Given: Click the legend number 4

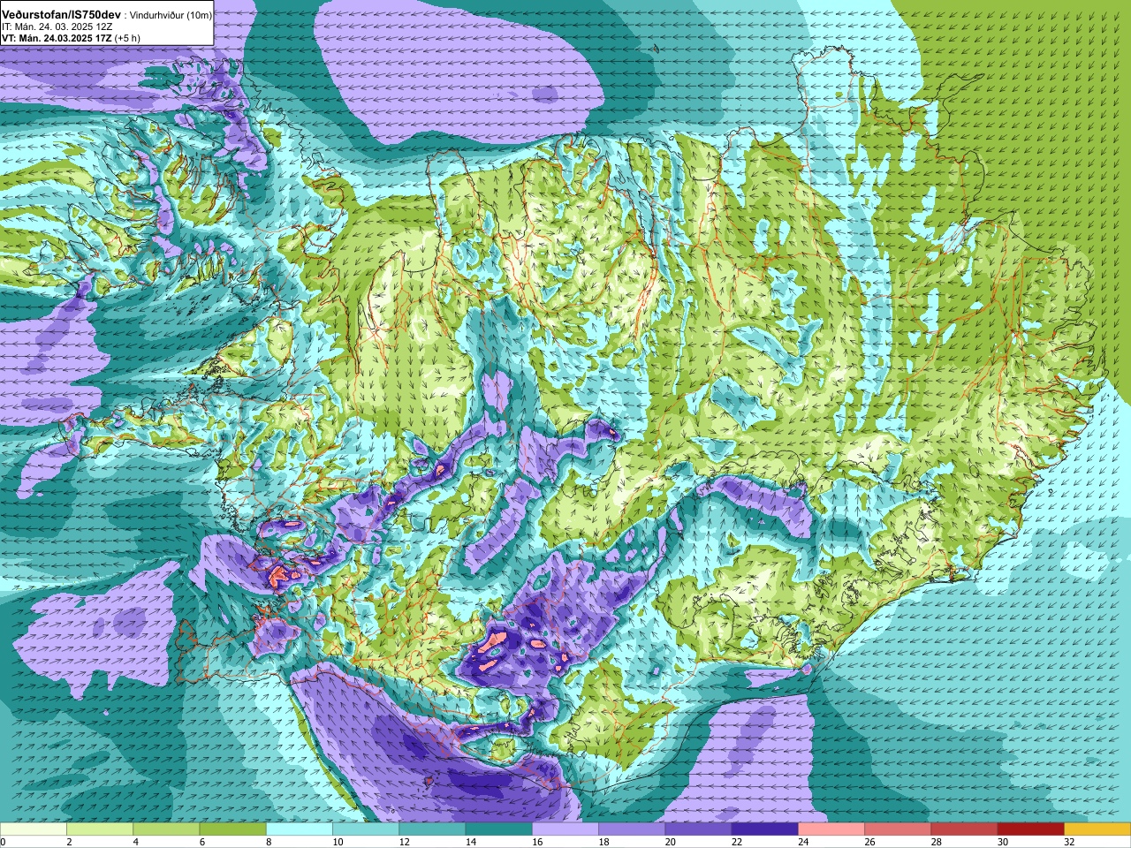Looking at the screenshot, I should 135,842.
